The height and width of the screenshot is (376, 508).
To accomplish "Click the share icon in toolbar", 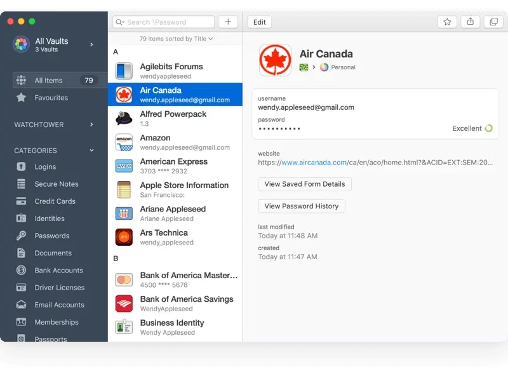I will 471,22.
